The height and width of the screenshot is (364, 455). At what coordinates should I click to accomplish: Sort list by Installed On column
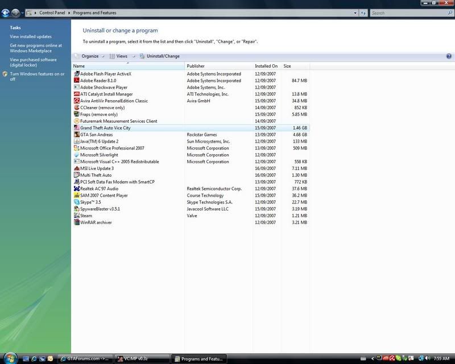[266, 66]
